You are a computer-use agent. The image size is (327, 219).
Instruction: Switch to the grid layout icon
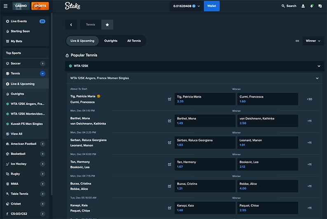click(x=297, y=41)
